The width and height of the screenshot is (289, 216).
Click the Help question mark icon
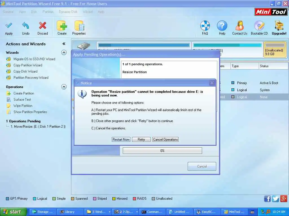coord(222,26)
